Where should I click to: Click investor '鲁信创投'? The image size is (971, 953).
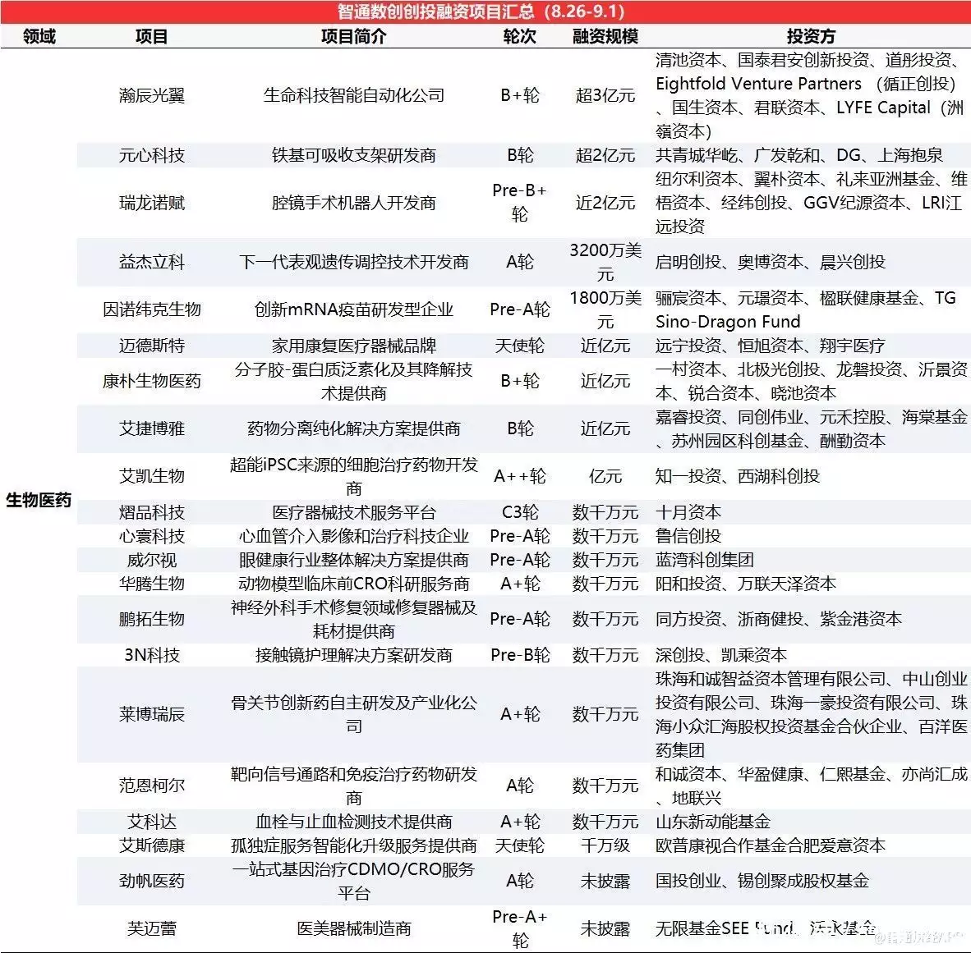click(x=688, y=536)
